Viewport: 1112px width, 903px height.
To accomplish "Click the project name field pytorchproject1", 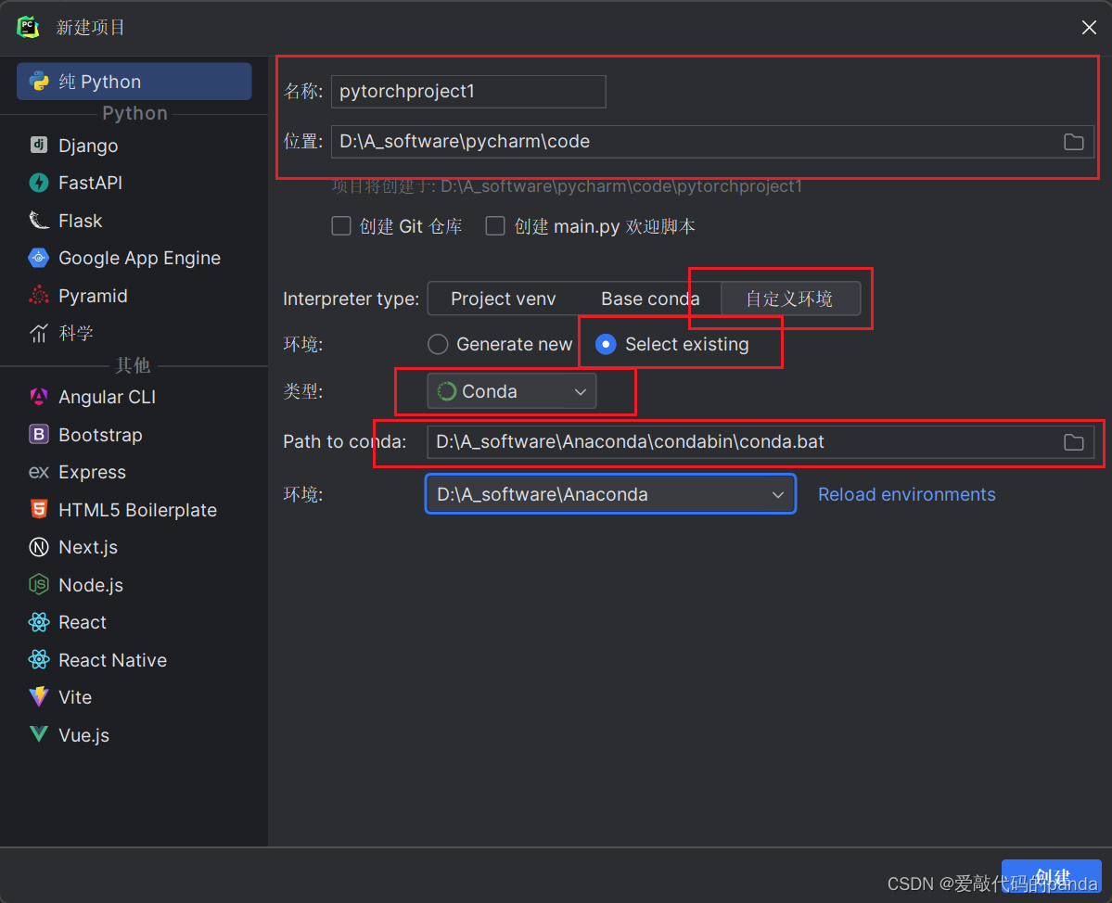I will [468, 92].
